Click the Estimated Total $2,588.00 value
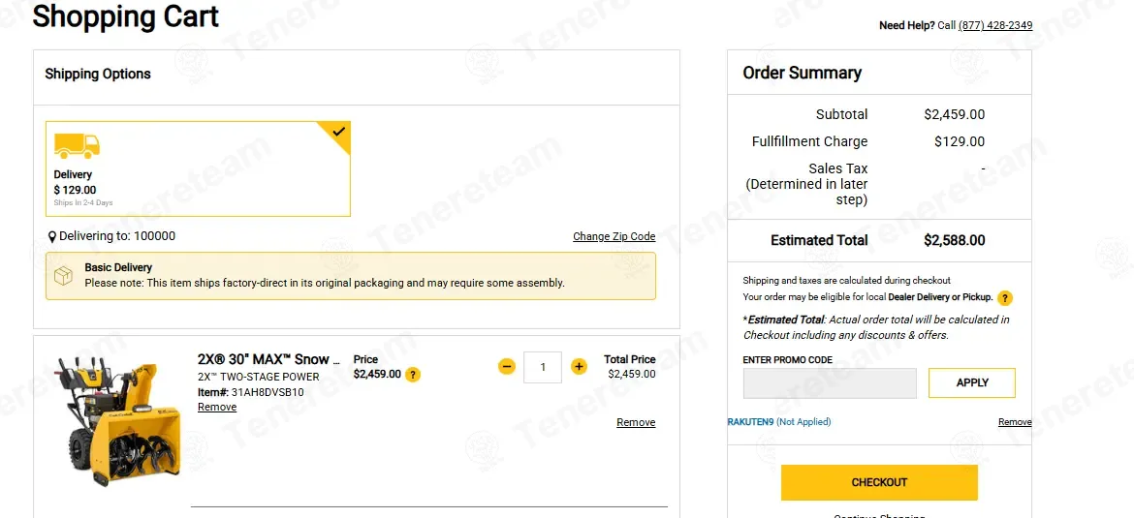Viewport: 1134px width, 518px height. tap(954, 240)
